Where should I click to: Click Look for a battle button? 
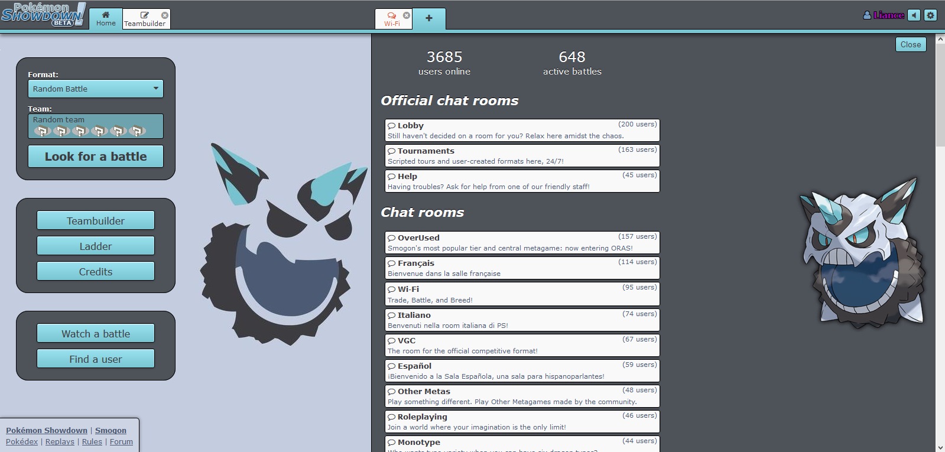click(96, 157)
